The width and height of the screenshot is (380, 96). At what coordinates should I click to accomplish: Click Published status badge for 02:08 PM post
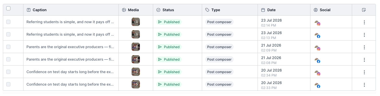pos(169,59)
